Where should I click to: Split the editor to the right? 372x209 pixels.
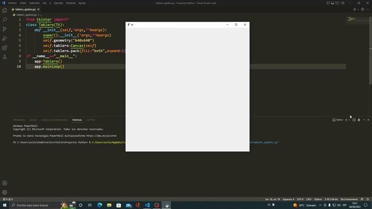pos(363,9)
